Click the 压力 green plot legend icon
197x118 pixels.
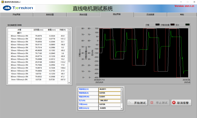click(x=188, y=25)
